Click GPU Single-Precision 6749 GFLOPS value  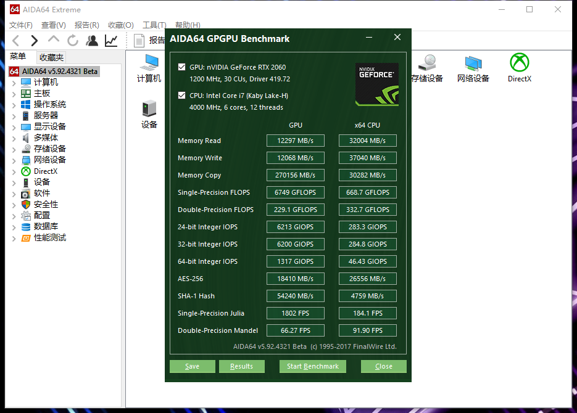(296, 192)
